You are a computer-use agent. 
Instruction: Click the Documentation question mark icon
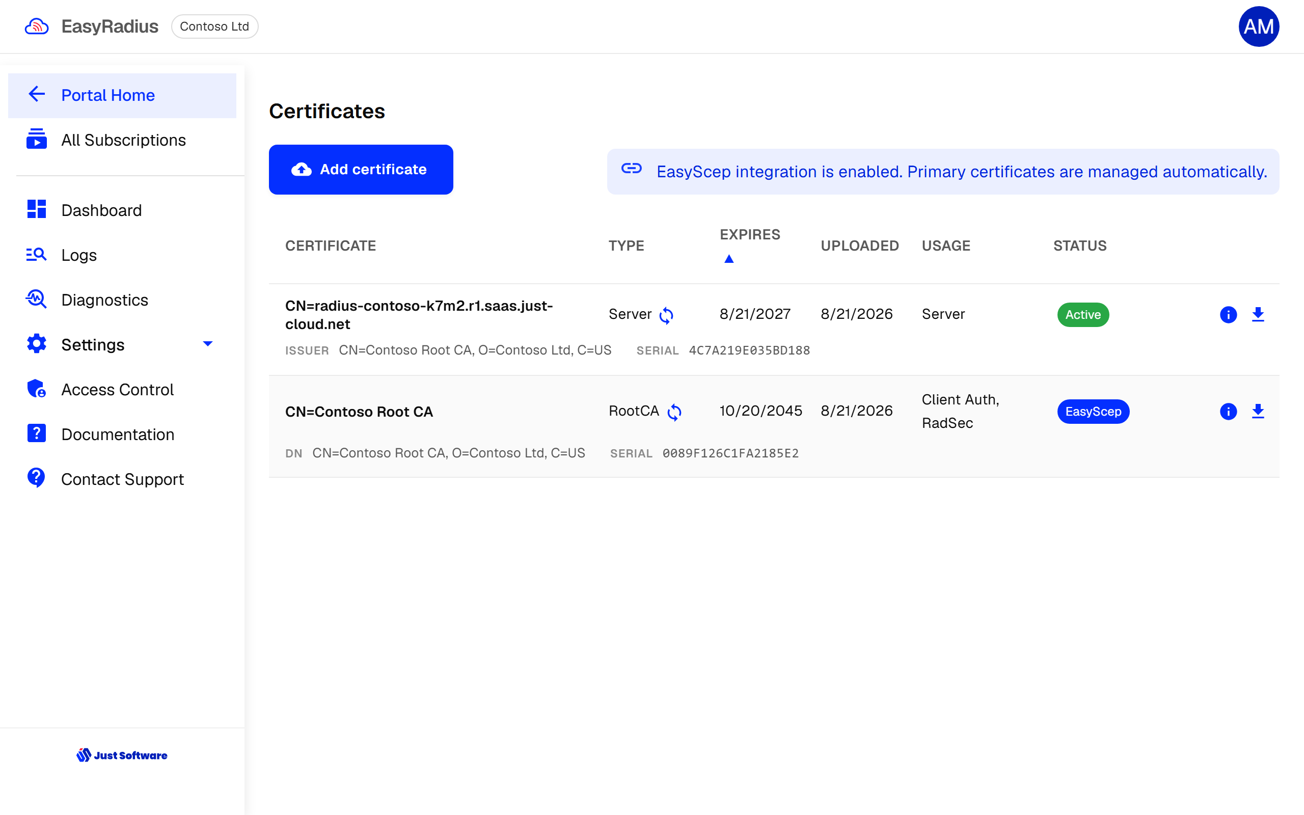(37, 433)
